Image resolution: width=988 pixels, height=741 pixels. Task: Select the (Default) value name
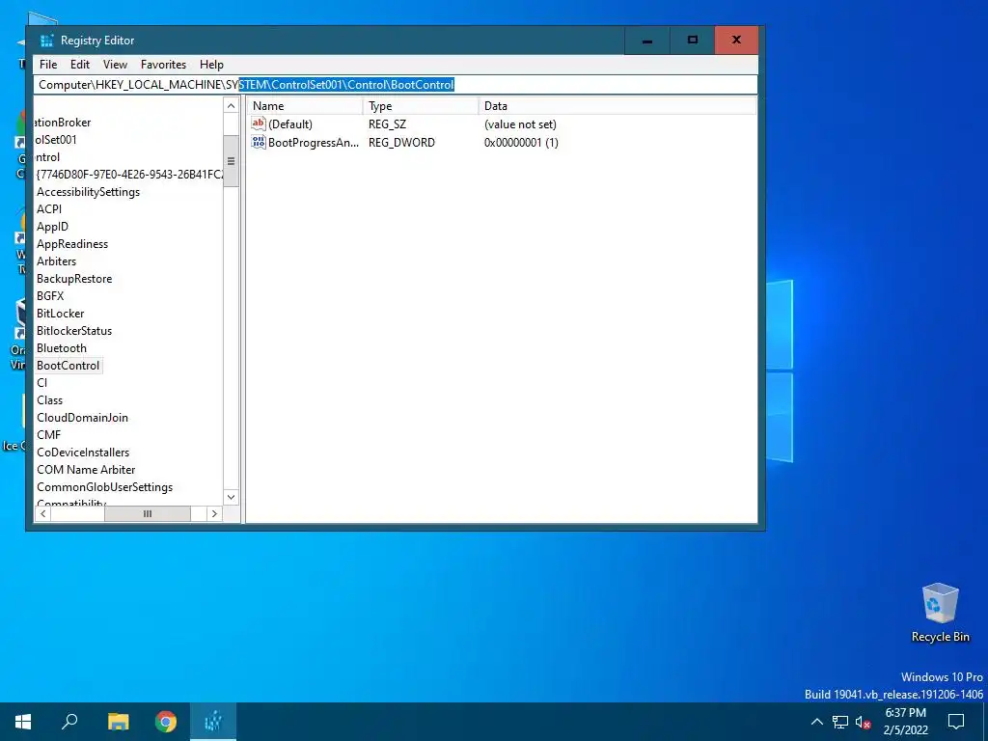289,124
